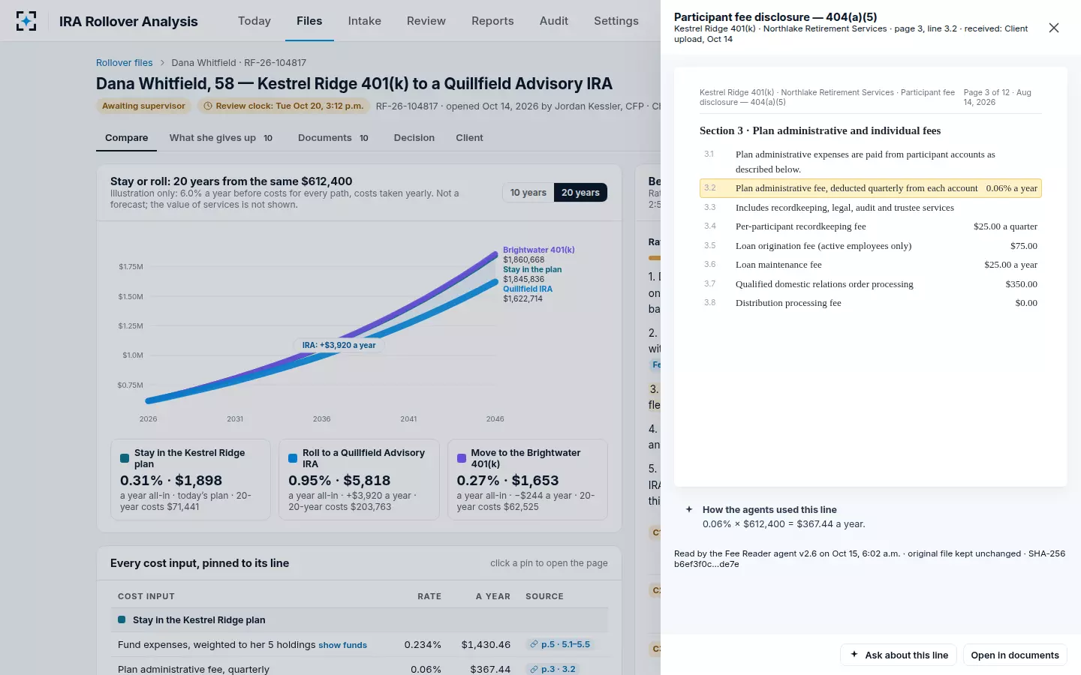The image size is (1081, 675).
Task: Click the chevron separator after Rollover files
Action: tap(162, 63)
